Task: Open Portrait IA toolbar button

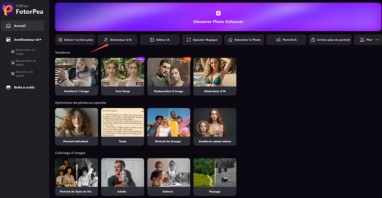Action: (x=286, y=40)
